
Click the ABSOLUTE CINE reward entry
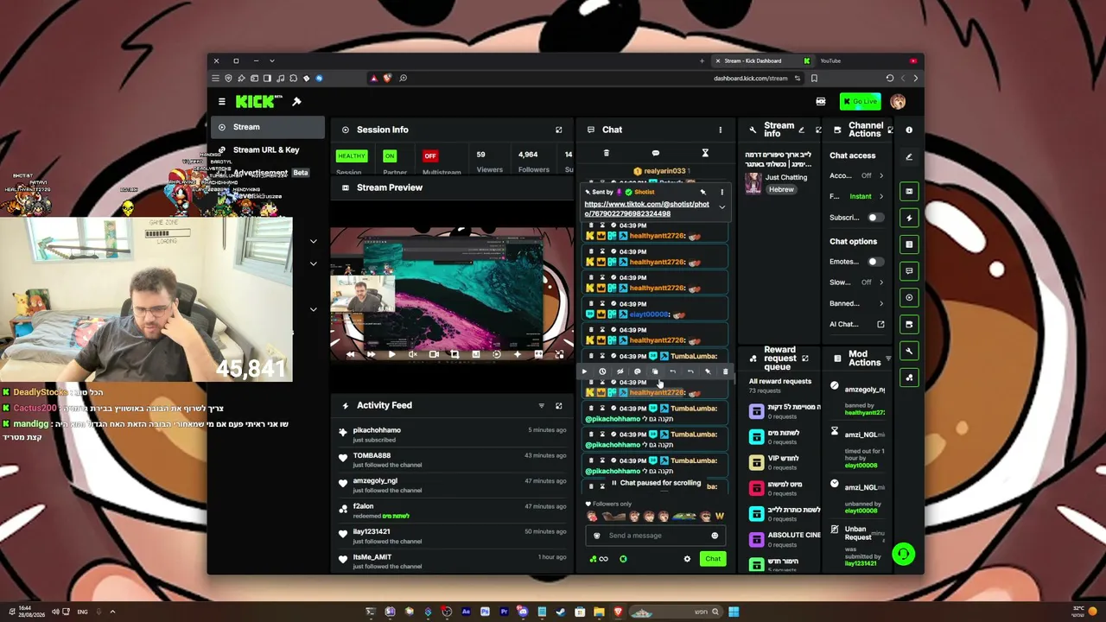click(x=785, y=540)
